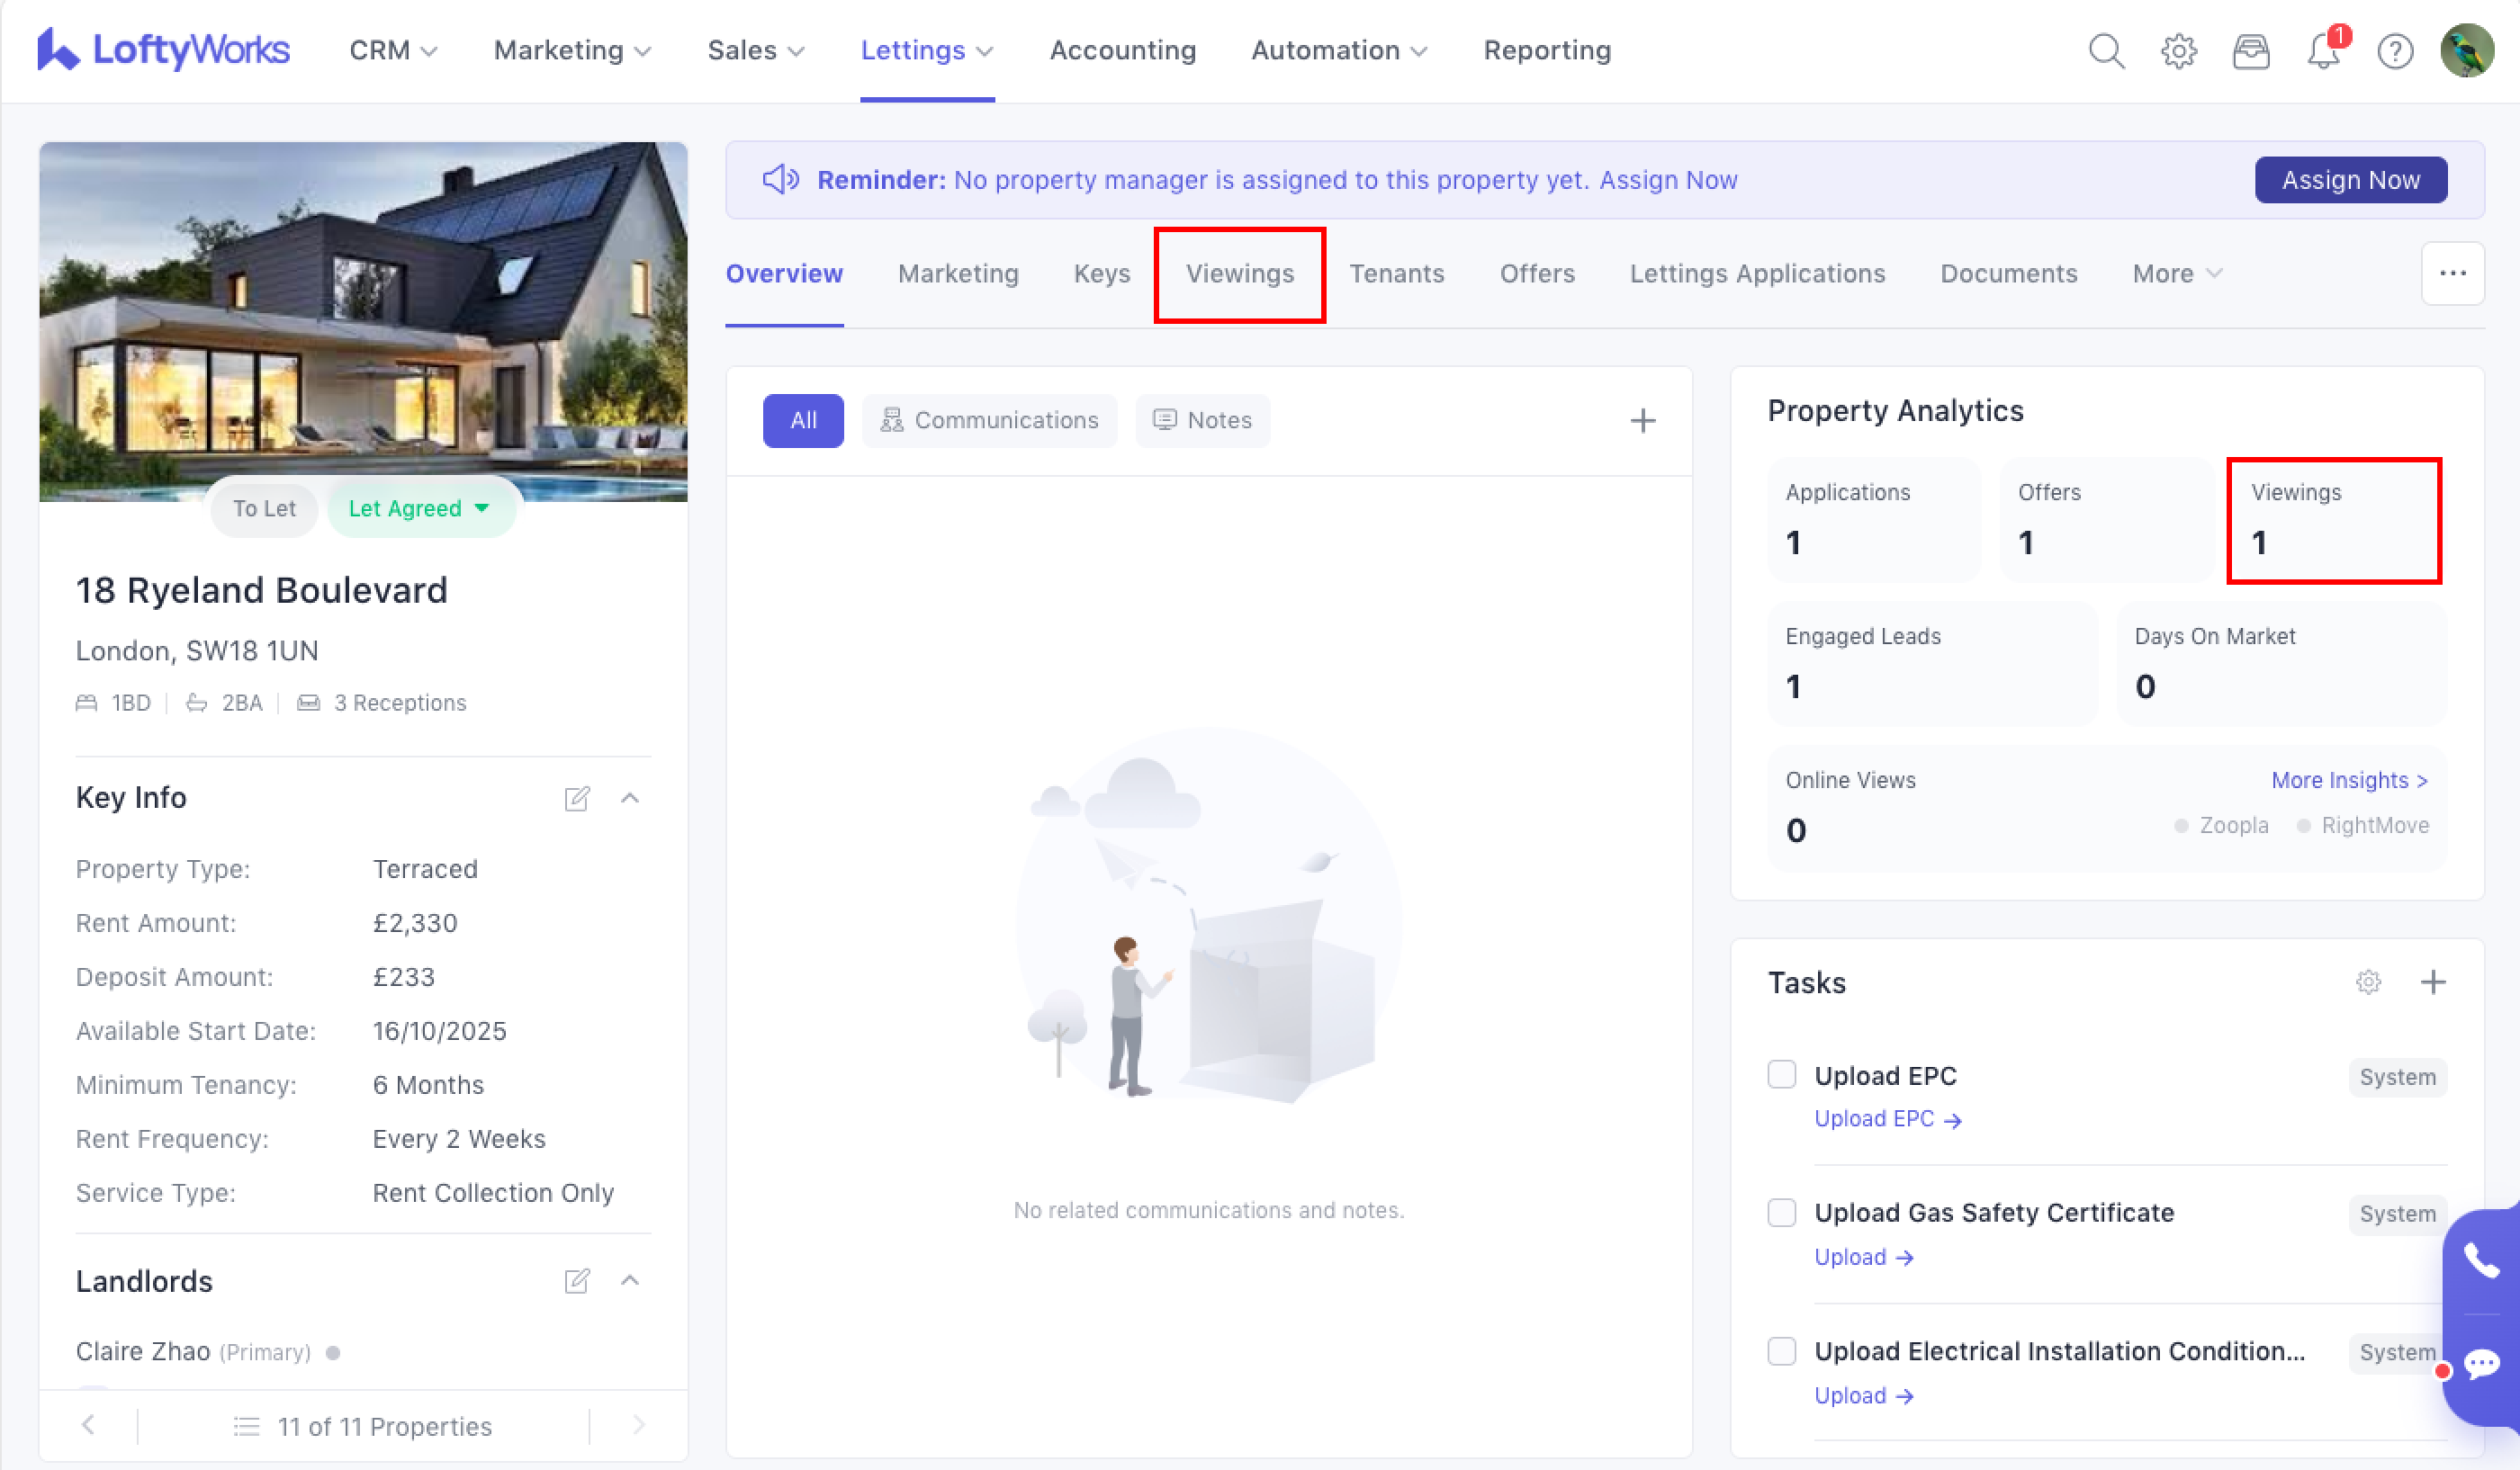Click the phone call floating icon
This screenshot has height=1470, width=2520.
pyautogui.click(x=2481, y=1262)
